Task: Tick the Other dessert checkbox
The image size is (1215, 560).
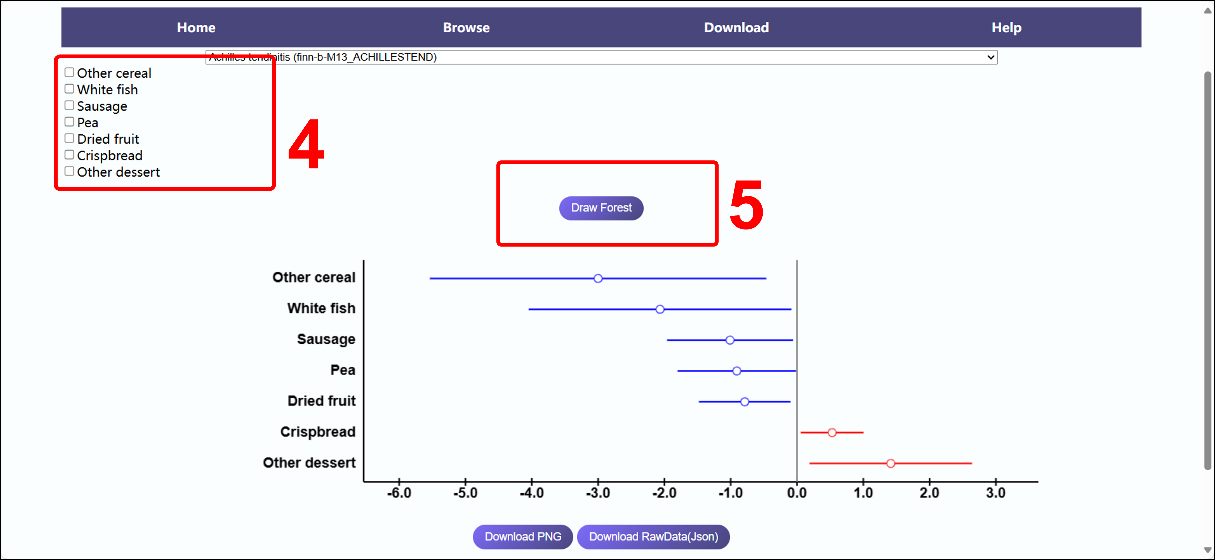Action: tap(69, 171)
